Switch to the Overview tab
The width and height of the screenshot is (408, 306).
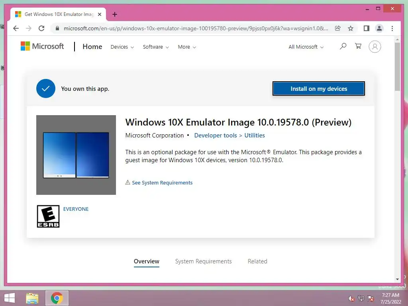pyautogui.click(x=147, y=261)
